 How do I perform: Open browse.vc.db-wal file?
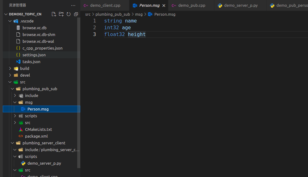click(38, 41)
